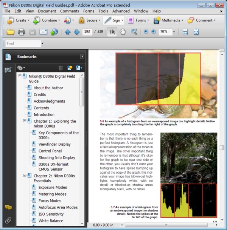This screenshot has width=227, height=230.
Task: Go to the next page arrow
Action: click(77, 32)
